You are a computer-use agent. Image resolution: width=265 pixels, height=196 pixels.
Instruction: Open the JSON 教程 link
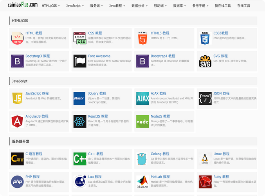pyautogui.click(x=222, y=93)
